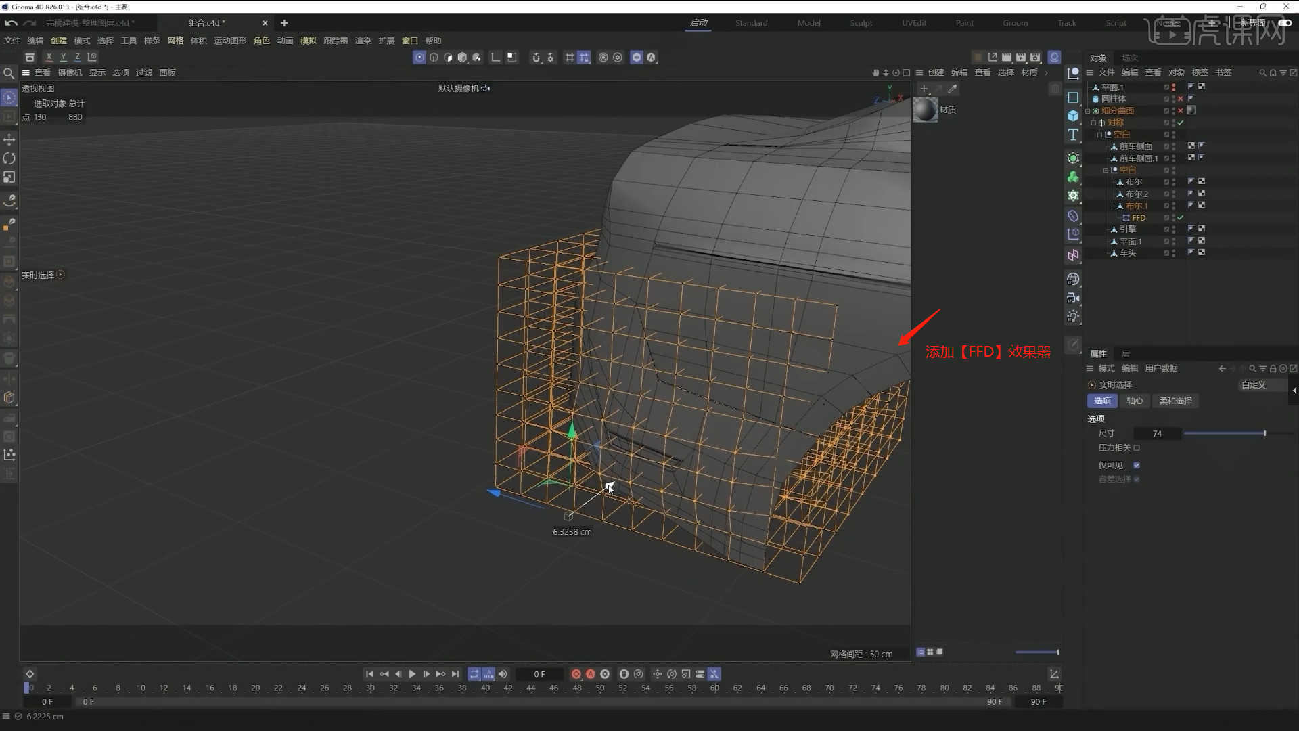Click the 尺寸 radius slider
This screenshot has width=1299, height=731.
(x=1238, y=434)
